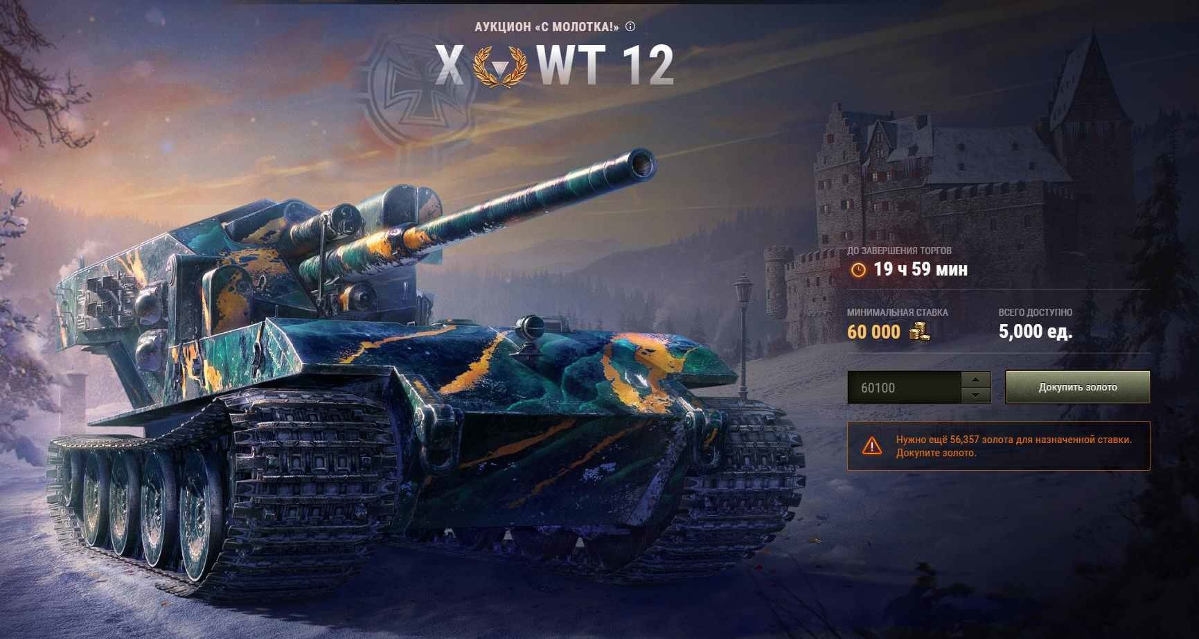Click the bid amount field showing 60100

coord(905,387)
